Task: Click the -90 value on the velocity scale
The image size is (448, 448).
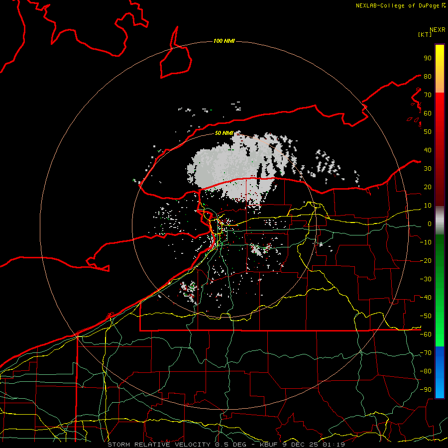Action: tap(426, 390)
